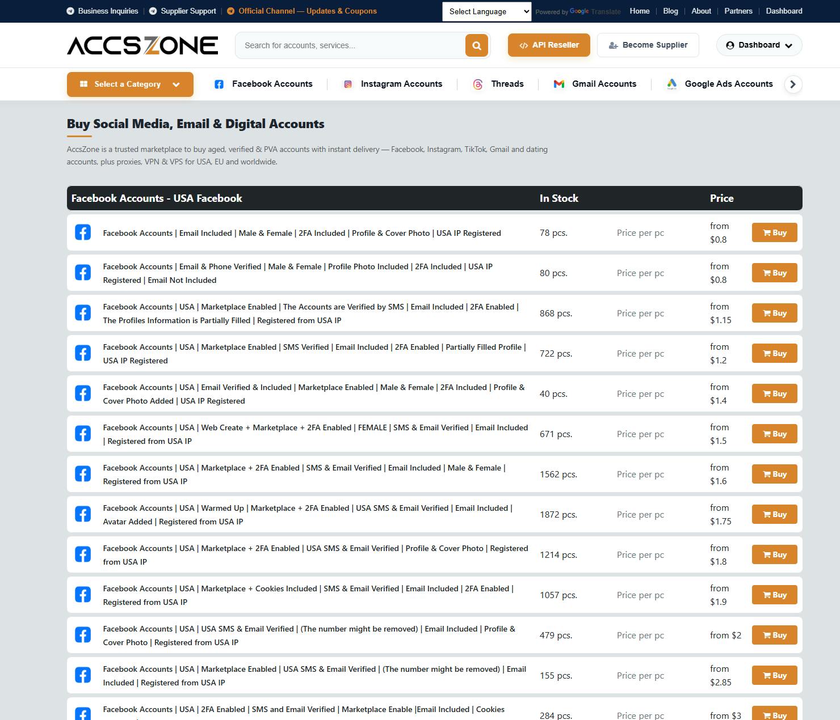This screenshot has height=720, width=840.
Task: Go to Gmail Accounts category
Action: pos(604,84)
